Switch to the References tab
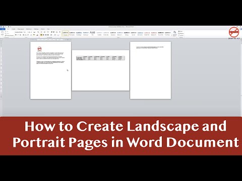 pos(29,29)
